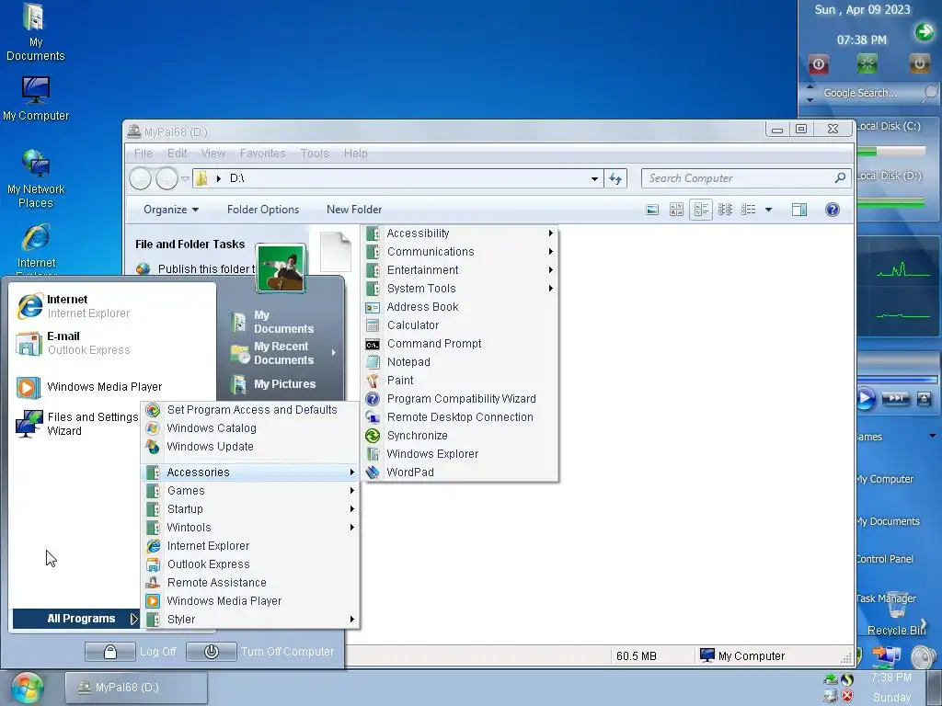Viewport: 942px width, 706px height.
Task: Open Remote Desktop Connection
Action: tap(460, 417)
